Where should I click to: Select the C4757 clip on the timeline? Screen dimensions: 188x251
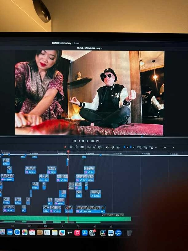point(30,170)
